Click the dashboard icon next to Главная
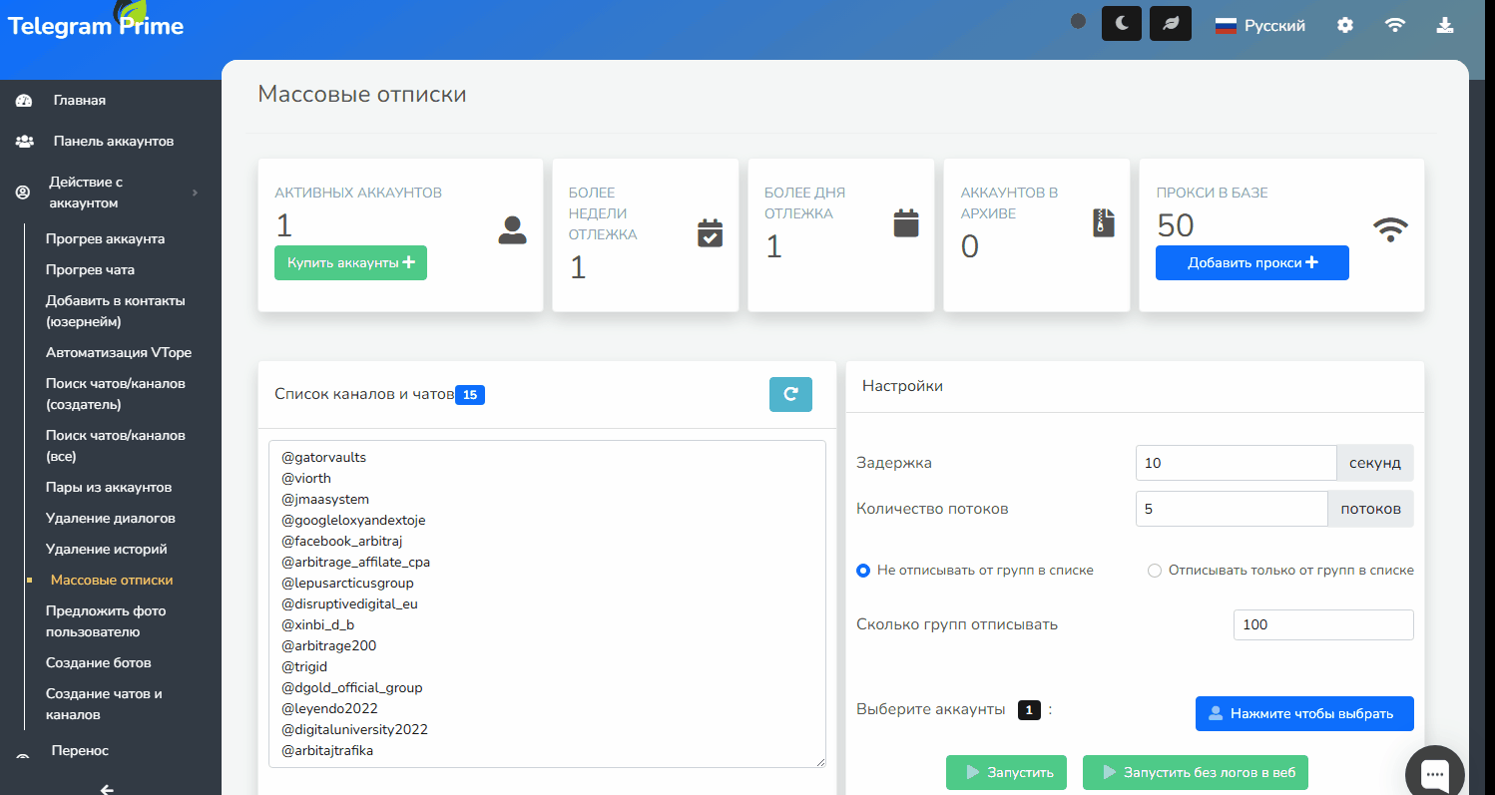Screen dimensions: 1495x795 tap(24, 101)
